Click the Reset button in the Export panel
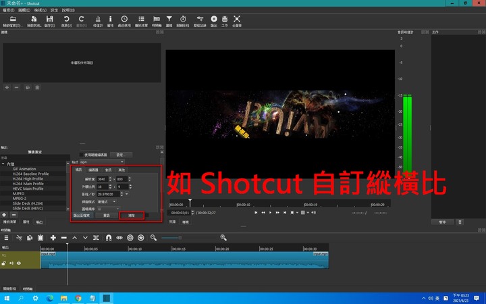The image size is (486, 304). [107, 215]
